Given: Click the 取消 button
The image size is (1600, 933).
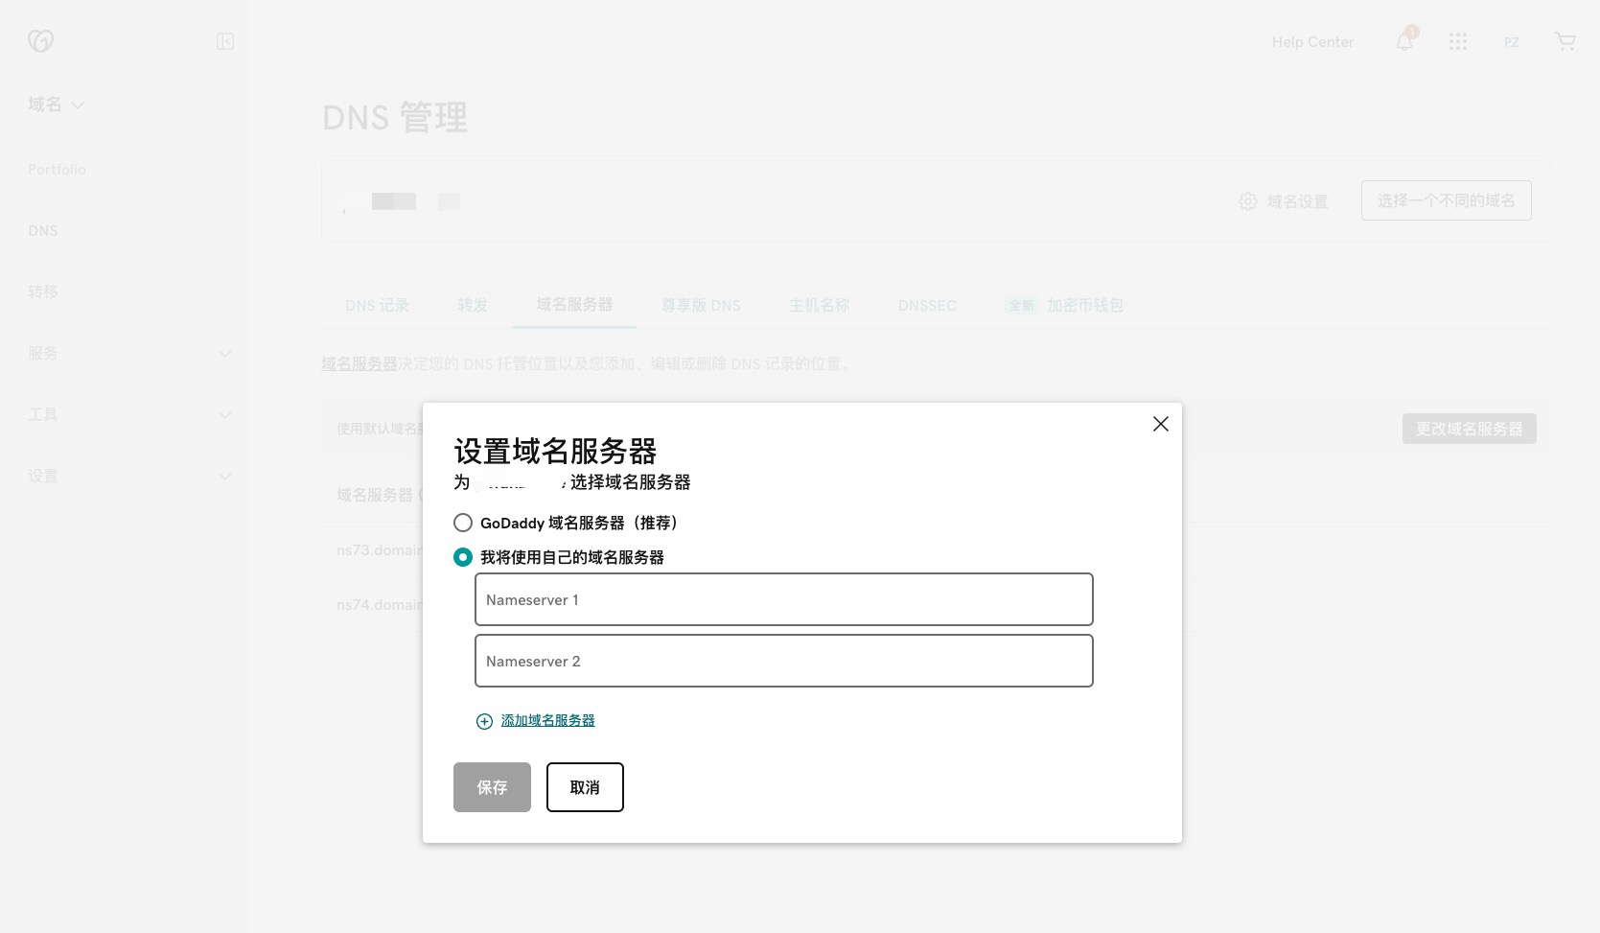Looking at the screenshot, I should tap(585, 787).
